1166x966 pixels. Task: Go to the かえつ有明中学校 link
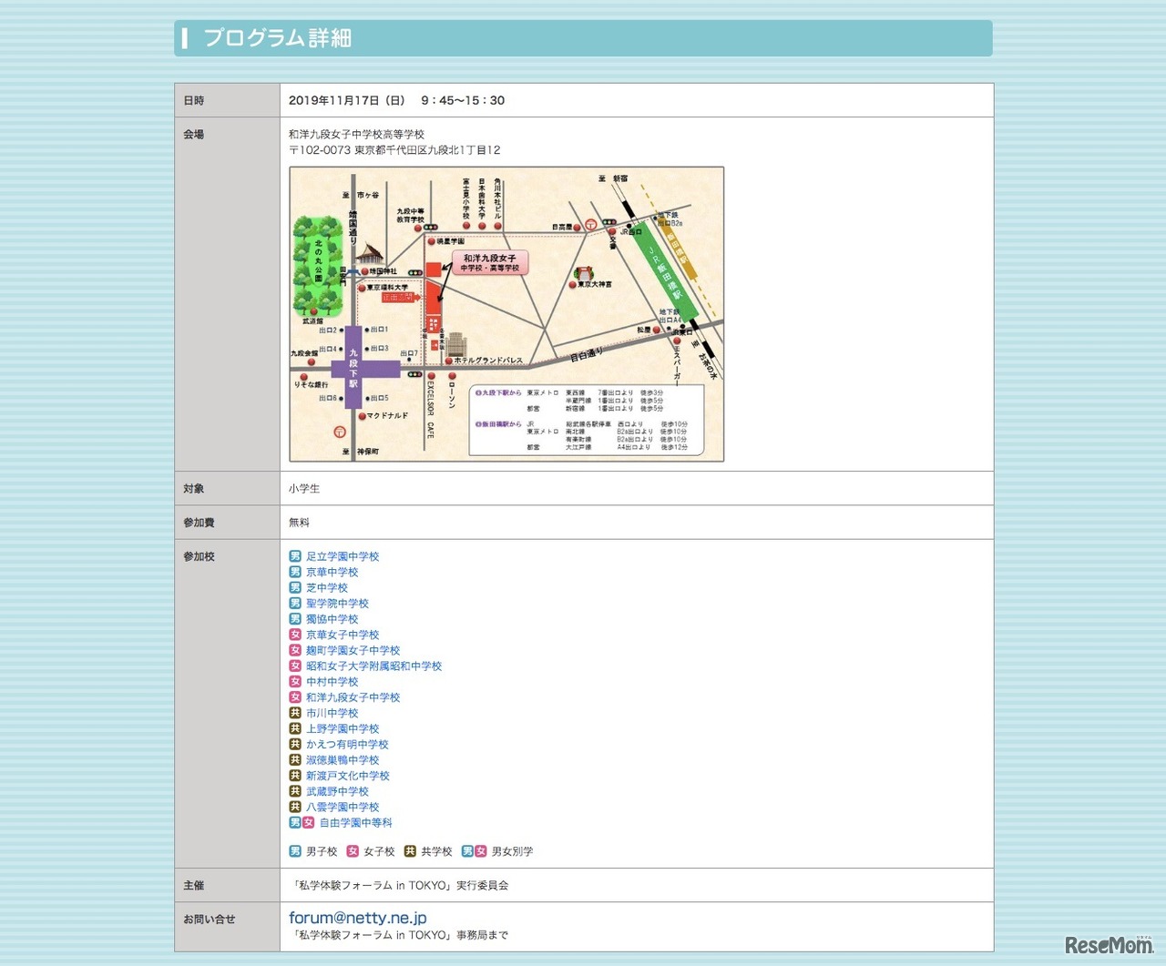[x=347, y=744]
